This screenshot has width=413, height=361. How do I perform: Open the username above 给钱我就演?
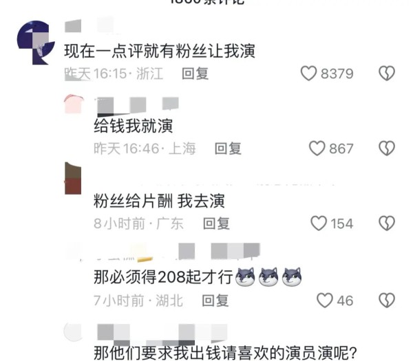click(138, 107)
